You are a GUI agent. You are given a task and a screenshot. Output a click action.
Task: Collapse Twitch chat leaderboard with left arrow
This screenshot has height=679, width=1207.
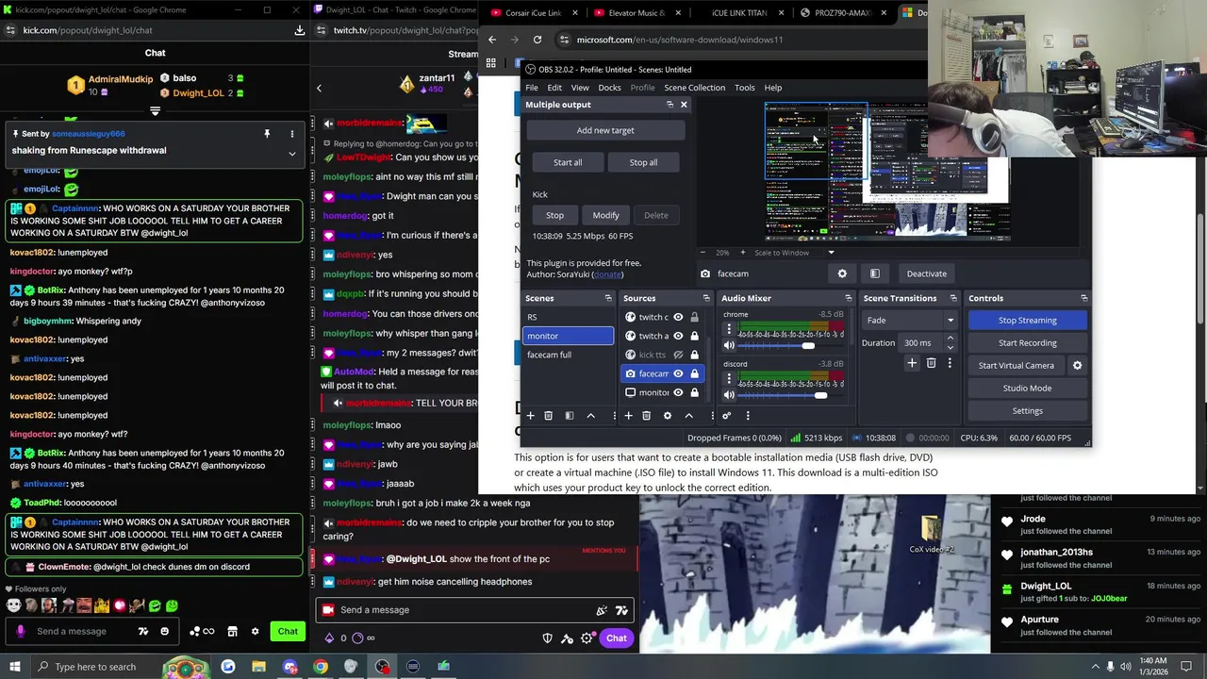[x=319, y=88]
